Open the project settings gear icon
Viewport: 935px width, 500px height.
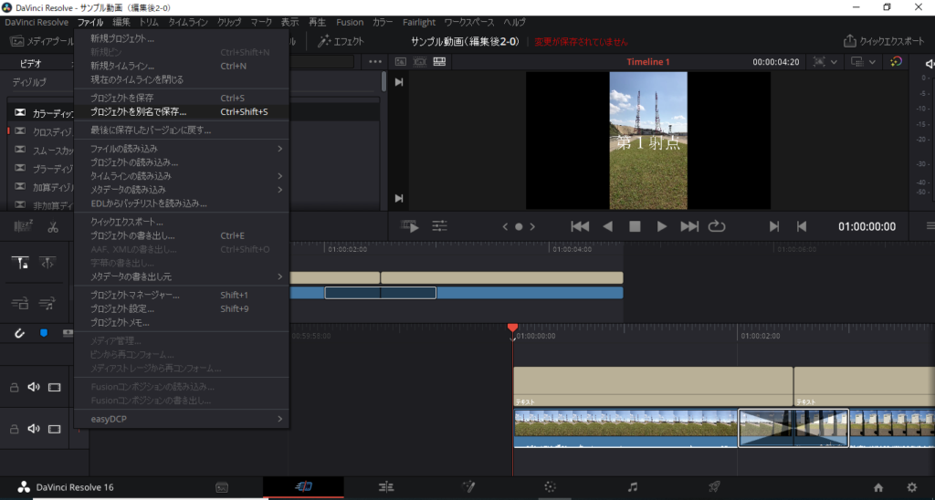click(x=912, y=487)
